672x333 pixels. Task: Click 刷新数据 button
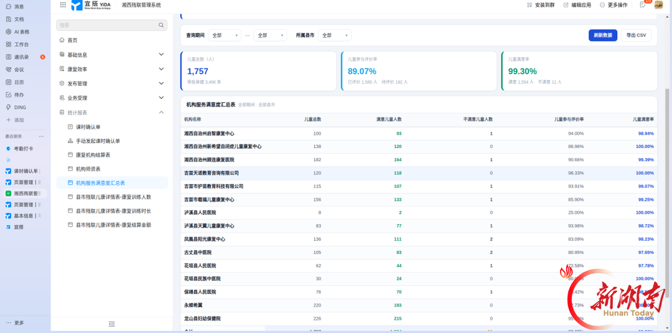(x=602, y=35)
